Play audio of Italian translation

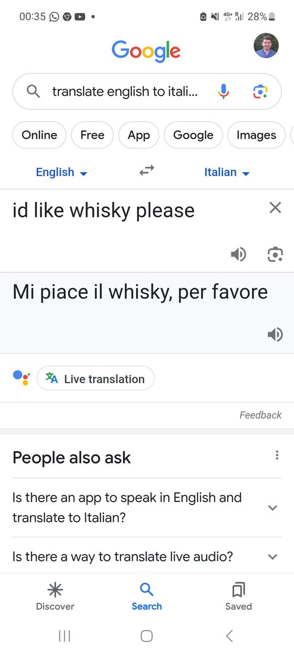(x=275, y=335)
